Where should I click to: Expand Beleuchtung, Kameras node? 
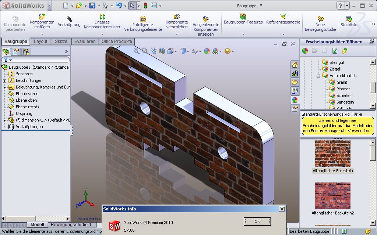(4, 87)
